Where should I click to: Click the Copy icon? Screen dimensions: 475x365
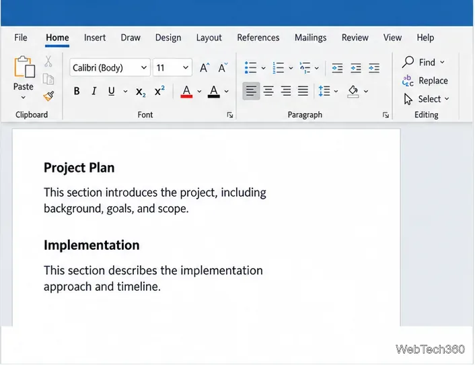(48, 79)
